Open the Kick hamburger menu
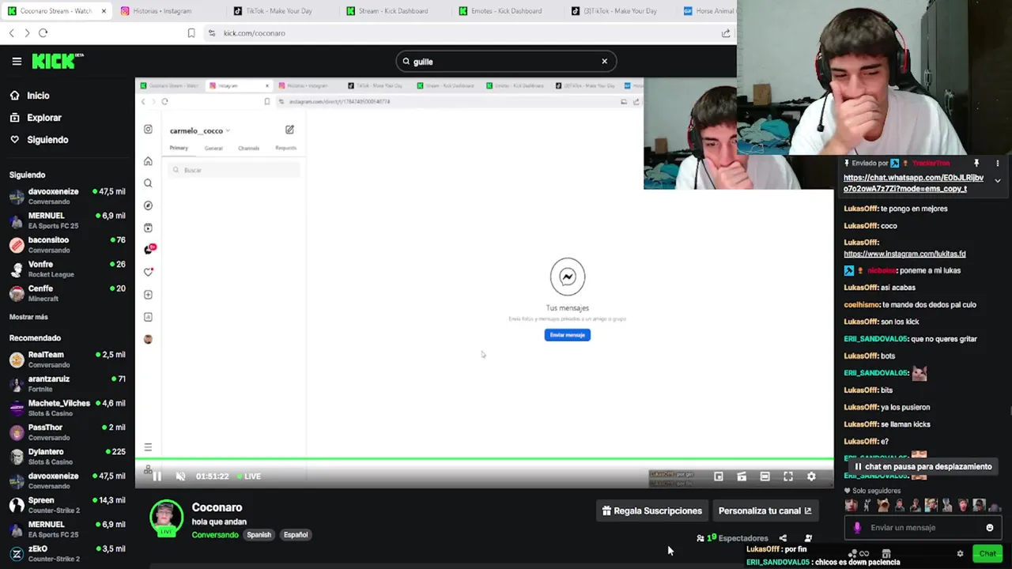Viewport: 1012px width, 569px height. click(x=17, y=61)
